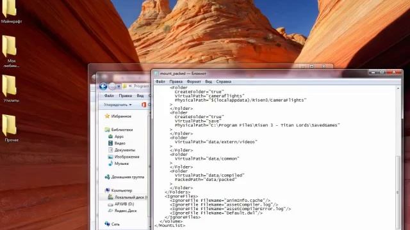
Task: Select the Музыка library entry
Action: point(122,164)
